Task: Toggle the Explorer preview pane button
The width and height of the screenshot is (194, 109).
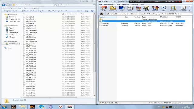Action: (87, 11)
